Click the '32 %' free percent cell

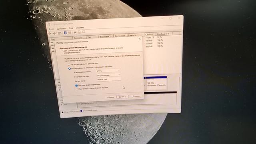pyautogui.click(x=159, y=37)
